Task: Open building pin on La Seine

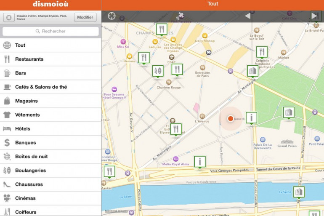Action: pos(299,193)
